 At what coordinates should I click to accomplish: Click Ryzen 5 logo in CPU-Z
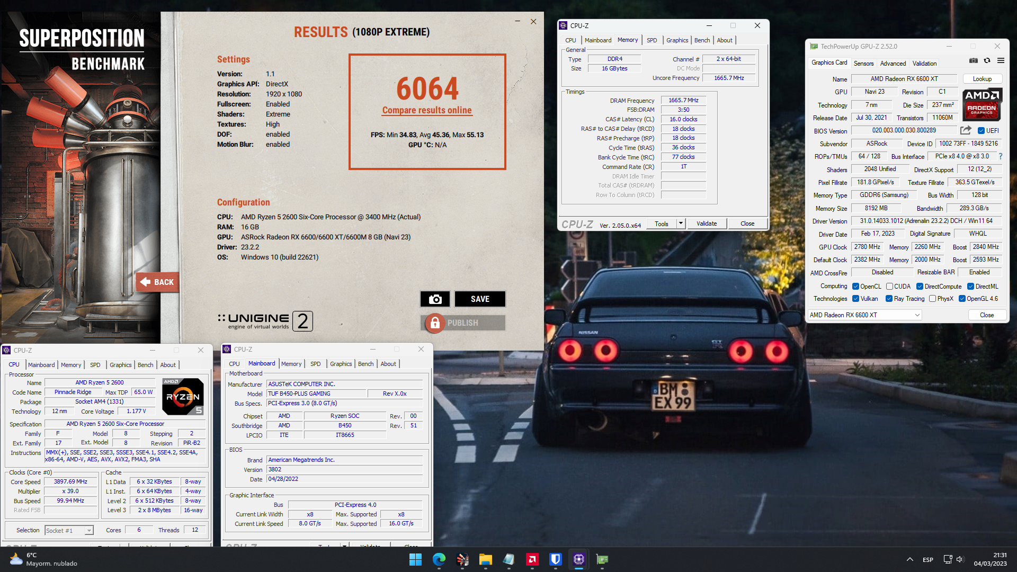click(183, 396)
